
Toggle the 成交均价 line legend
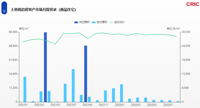click(x=117, y=22)
